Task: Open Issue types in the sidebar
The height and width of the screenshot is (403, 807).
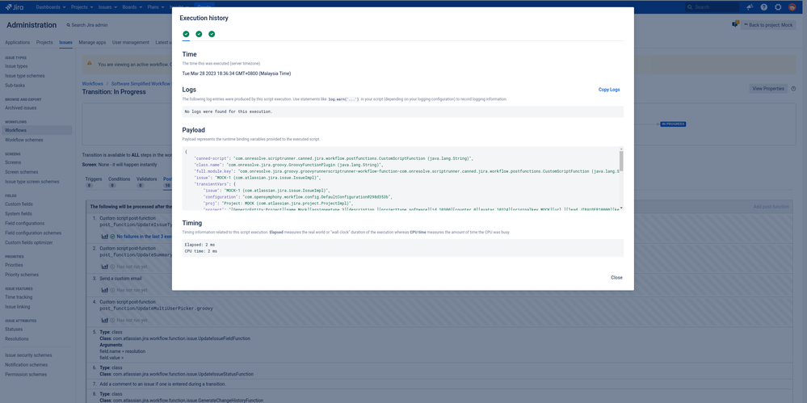Action: [16, 66]
